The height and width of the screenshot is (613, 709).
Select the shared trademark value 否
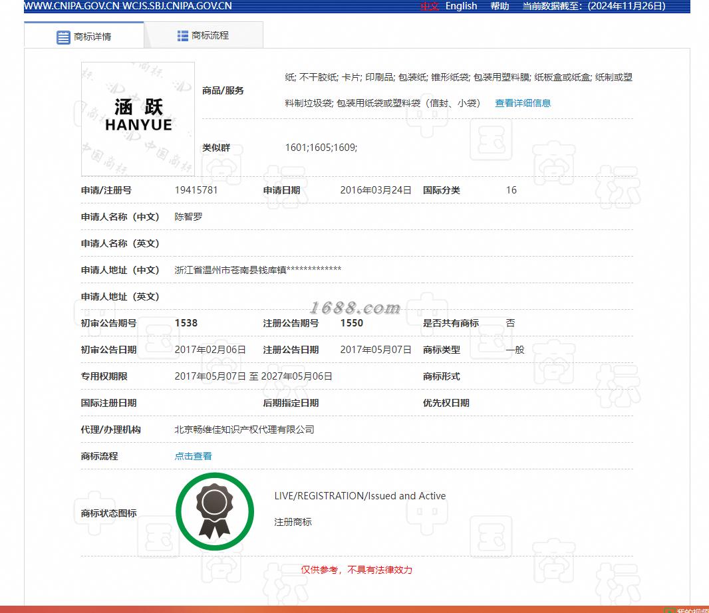(511, 323)
